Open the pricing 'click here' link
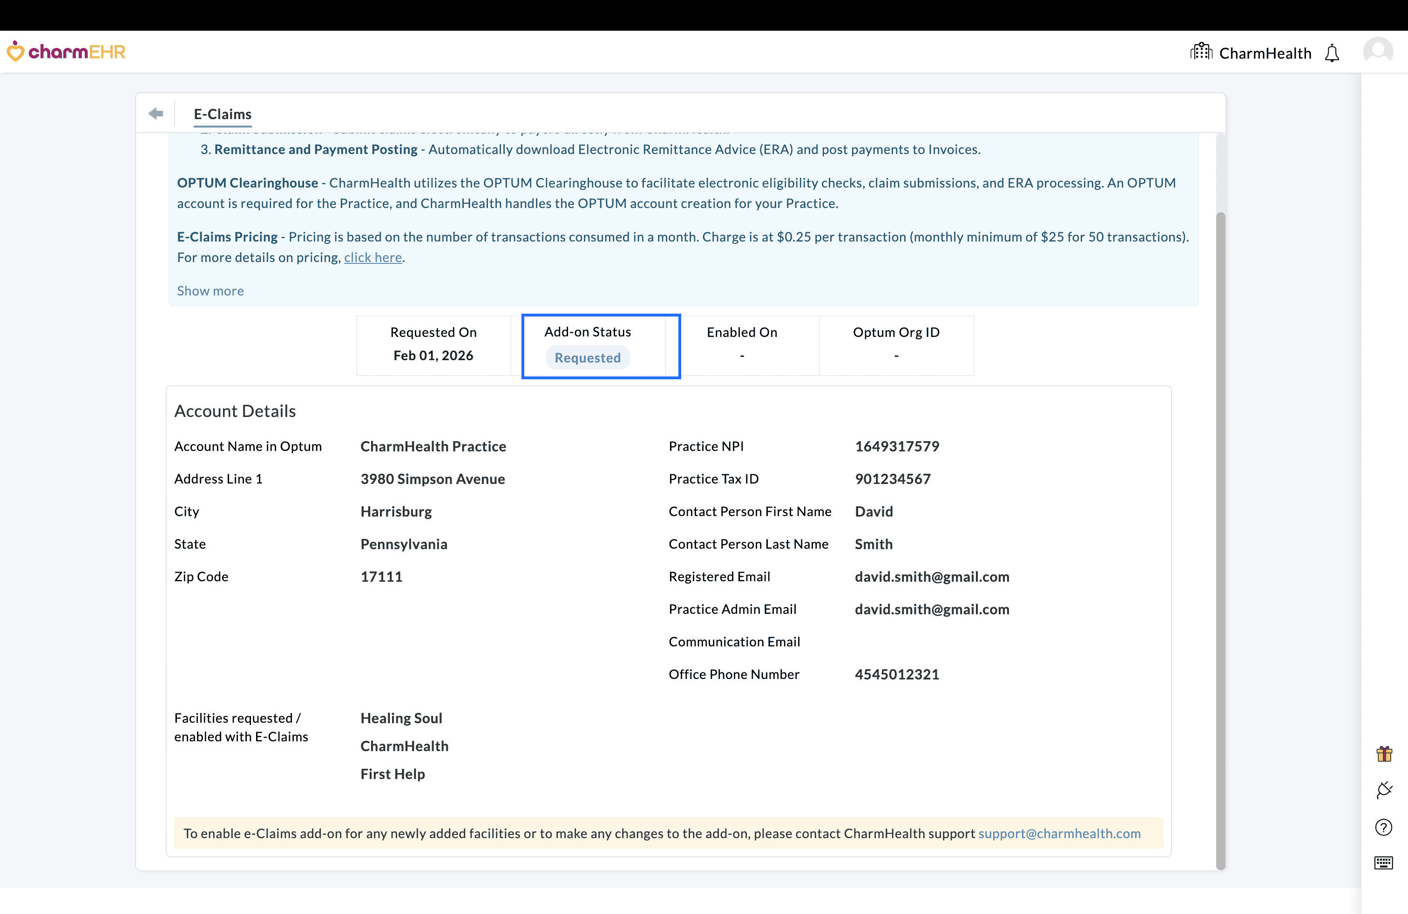The image size is (1408, 914). click(x=373, y=257)
